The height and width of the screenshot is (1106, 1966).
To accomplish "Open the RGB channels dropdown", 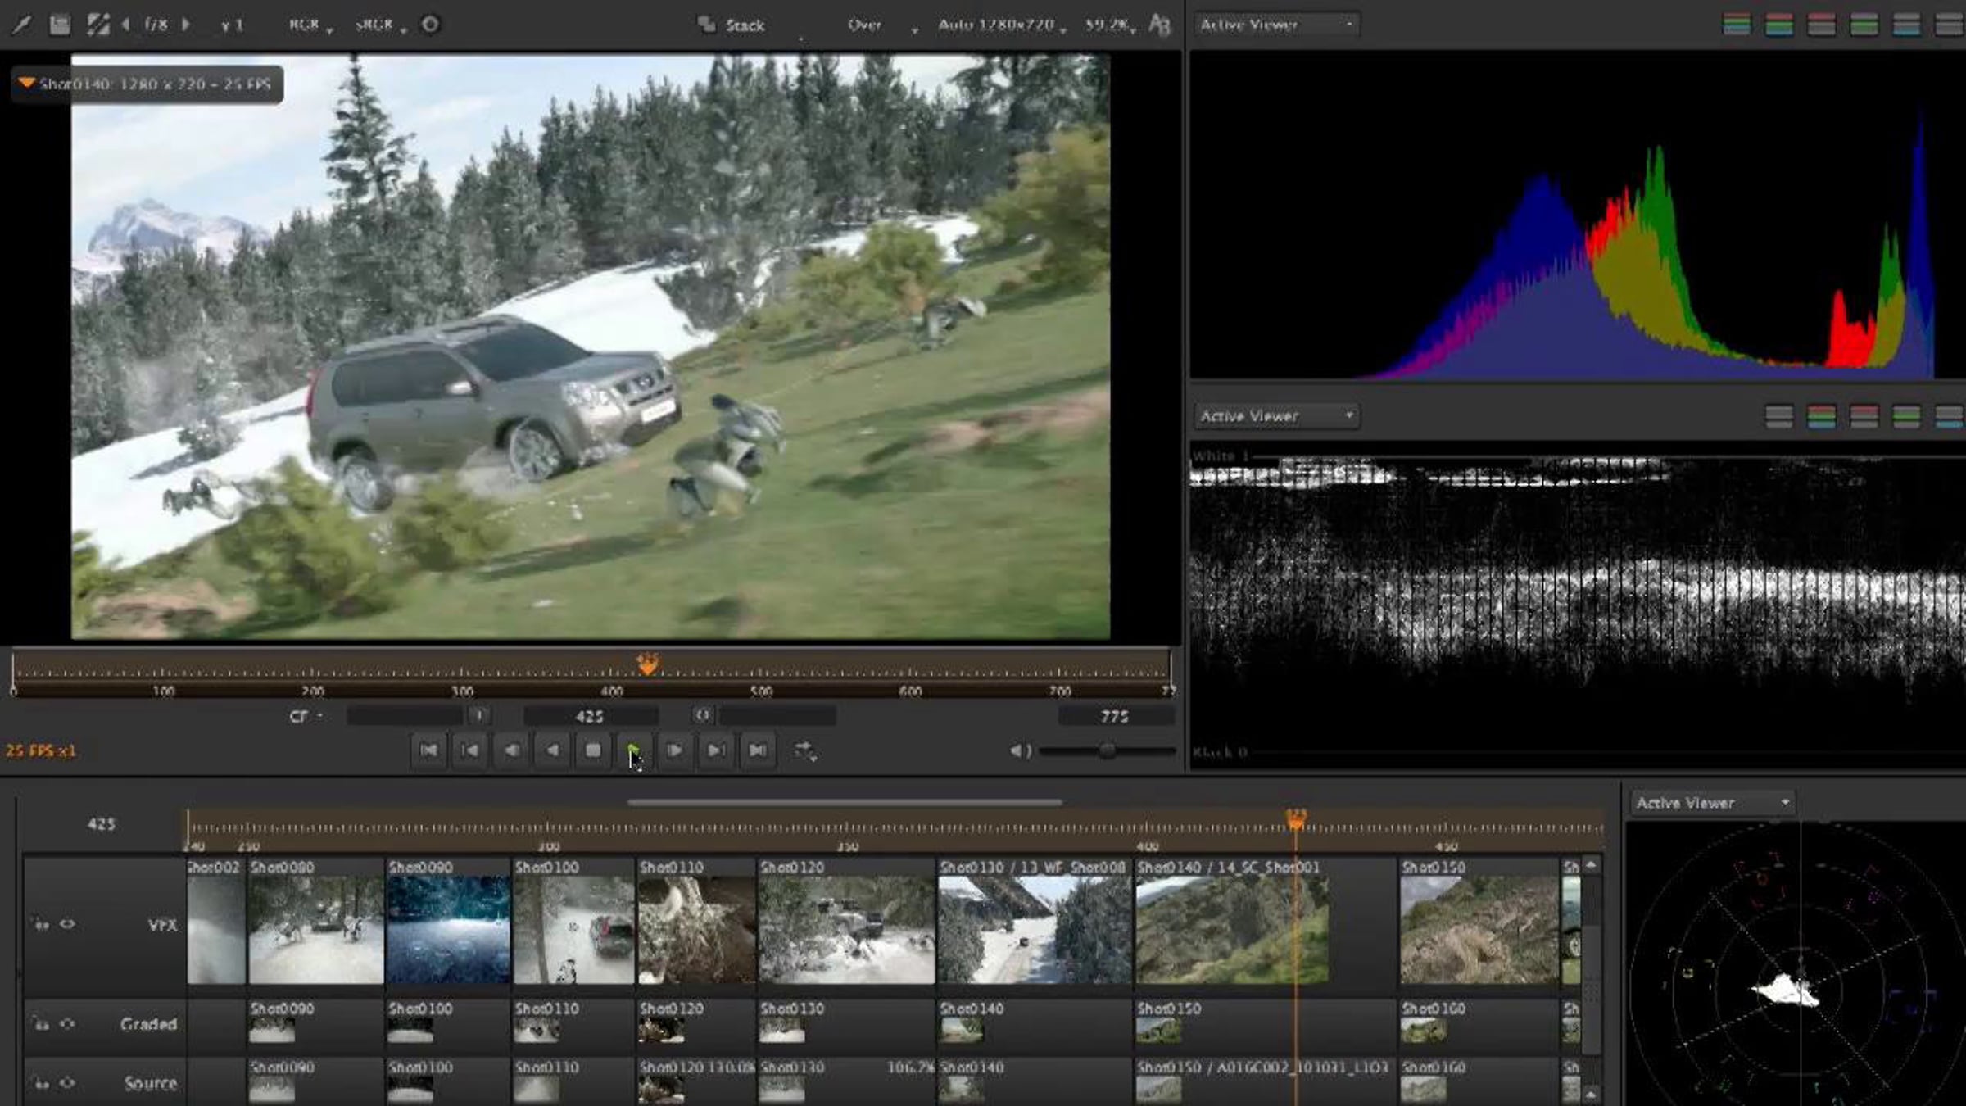I will [x=310, y=25].
